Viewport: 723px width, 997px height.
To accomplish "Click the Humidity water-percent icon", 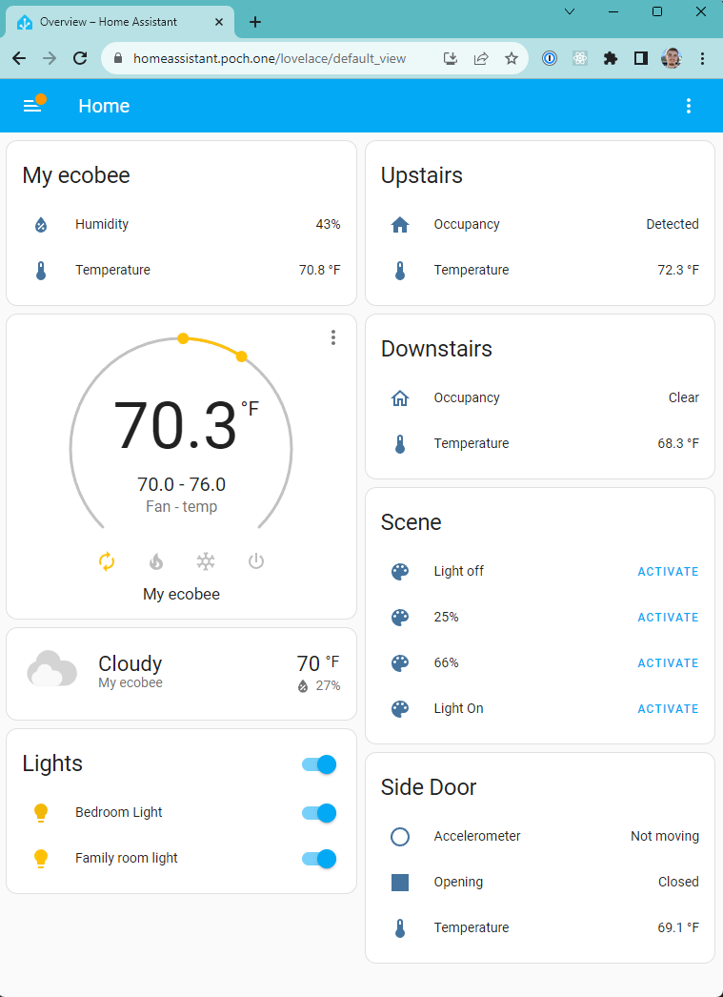I will point(41,224).
